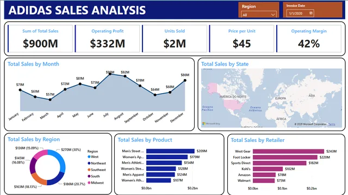Open the map Terms link

(x=332, y=124)
